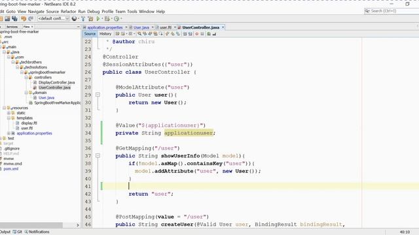Click Find Previous Occurrence icon
The image size is (419, 235).
pos(145,34)
